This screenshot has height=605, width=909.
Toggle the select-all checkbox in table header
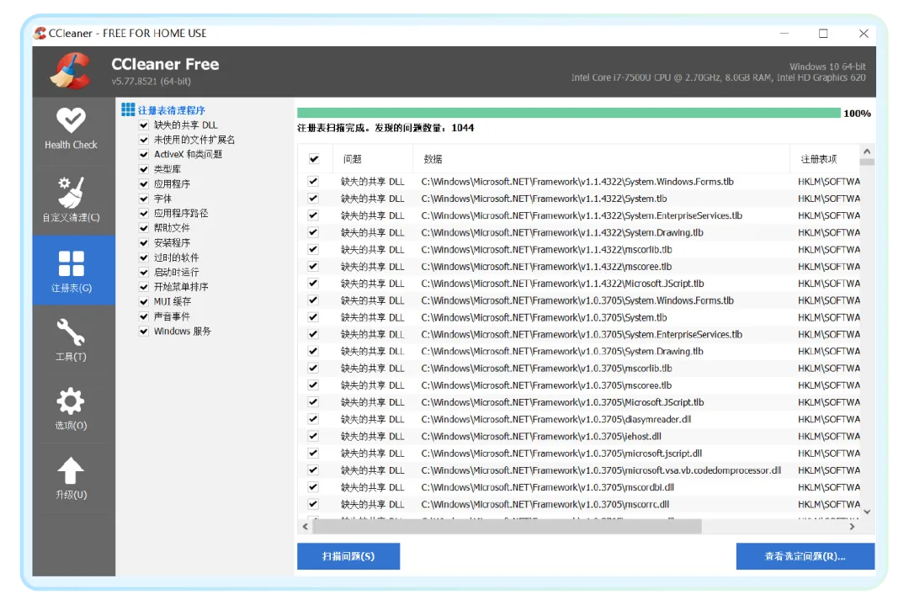click(x=314, y=159)
